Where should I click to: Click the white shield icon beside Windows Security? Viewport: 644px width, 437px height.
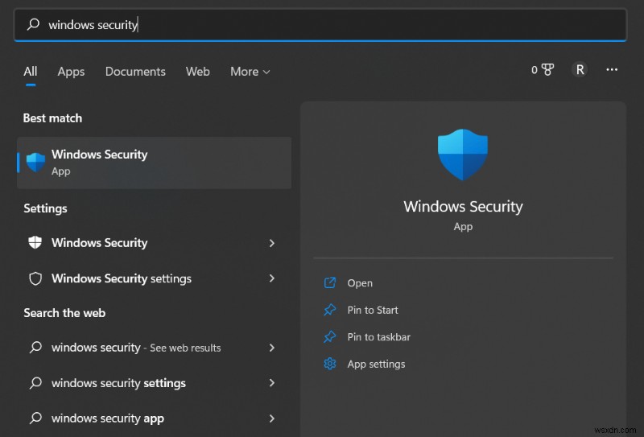pos(35,242)
